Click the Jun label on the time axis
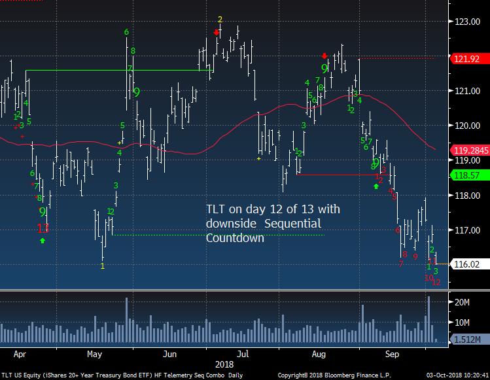The image size is (490, 380). [169, 354]
